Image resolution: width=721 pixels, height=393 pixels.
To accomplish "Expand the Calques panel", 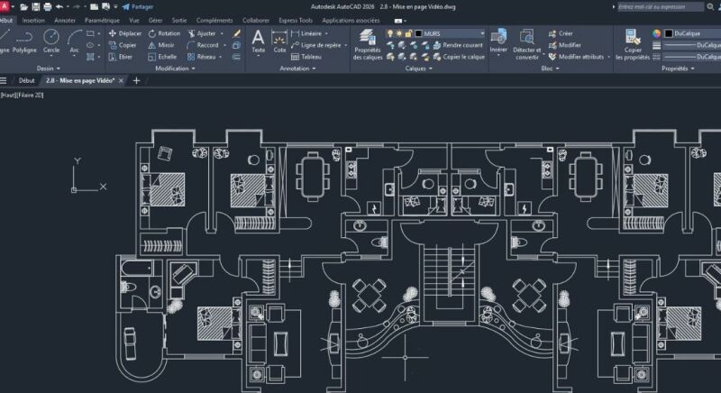I will (419, 69).
